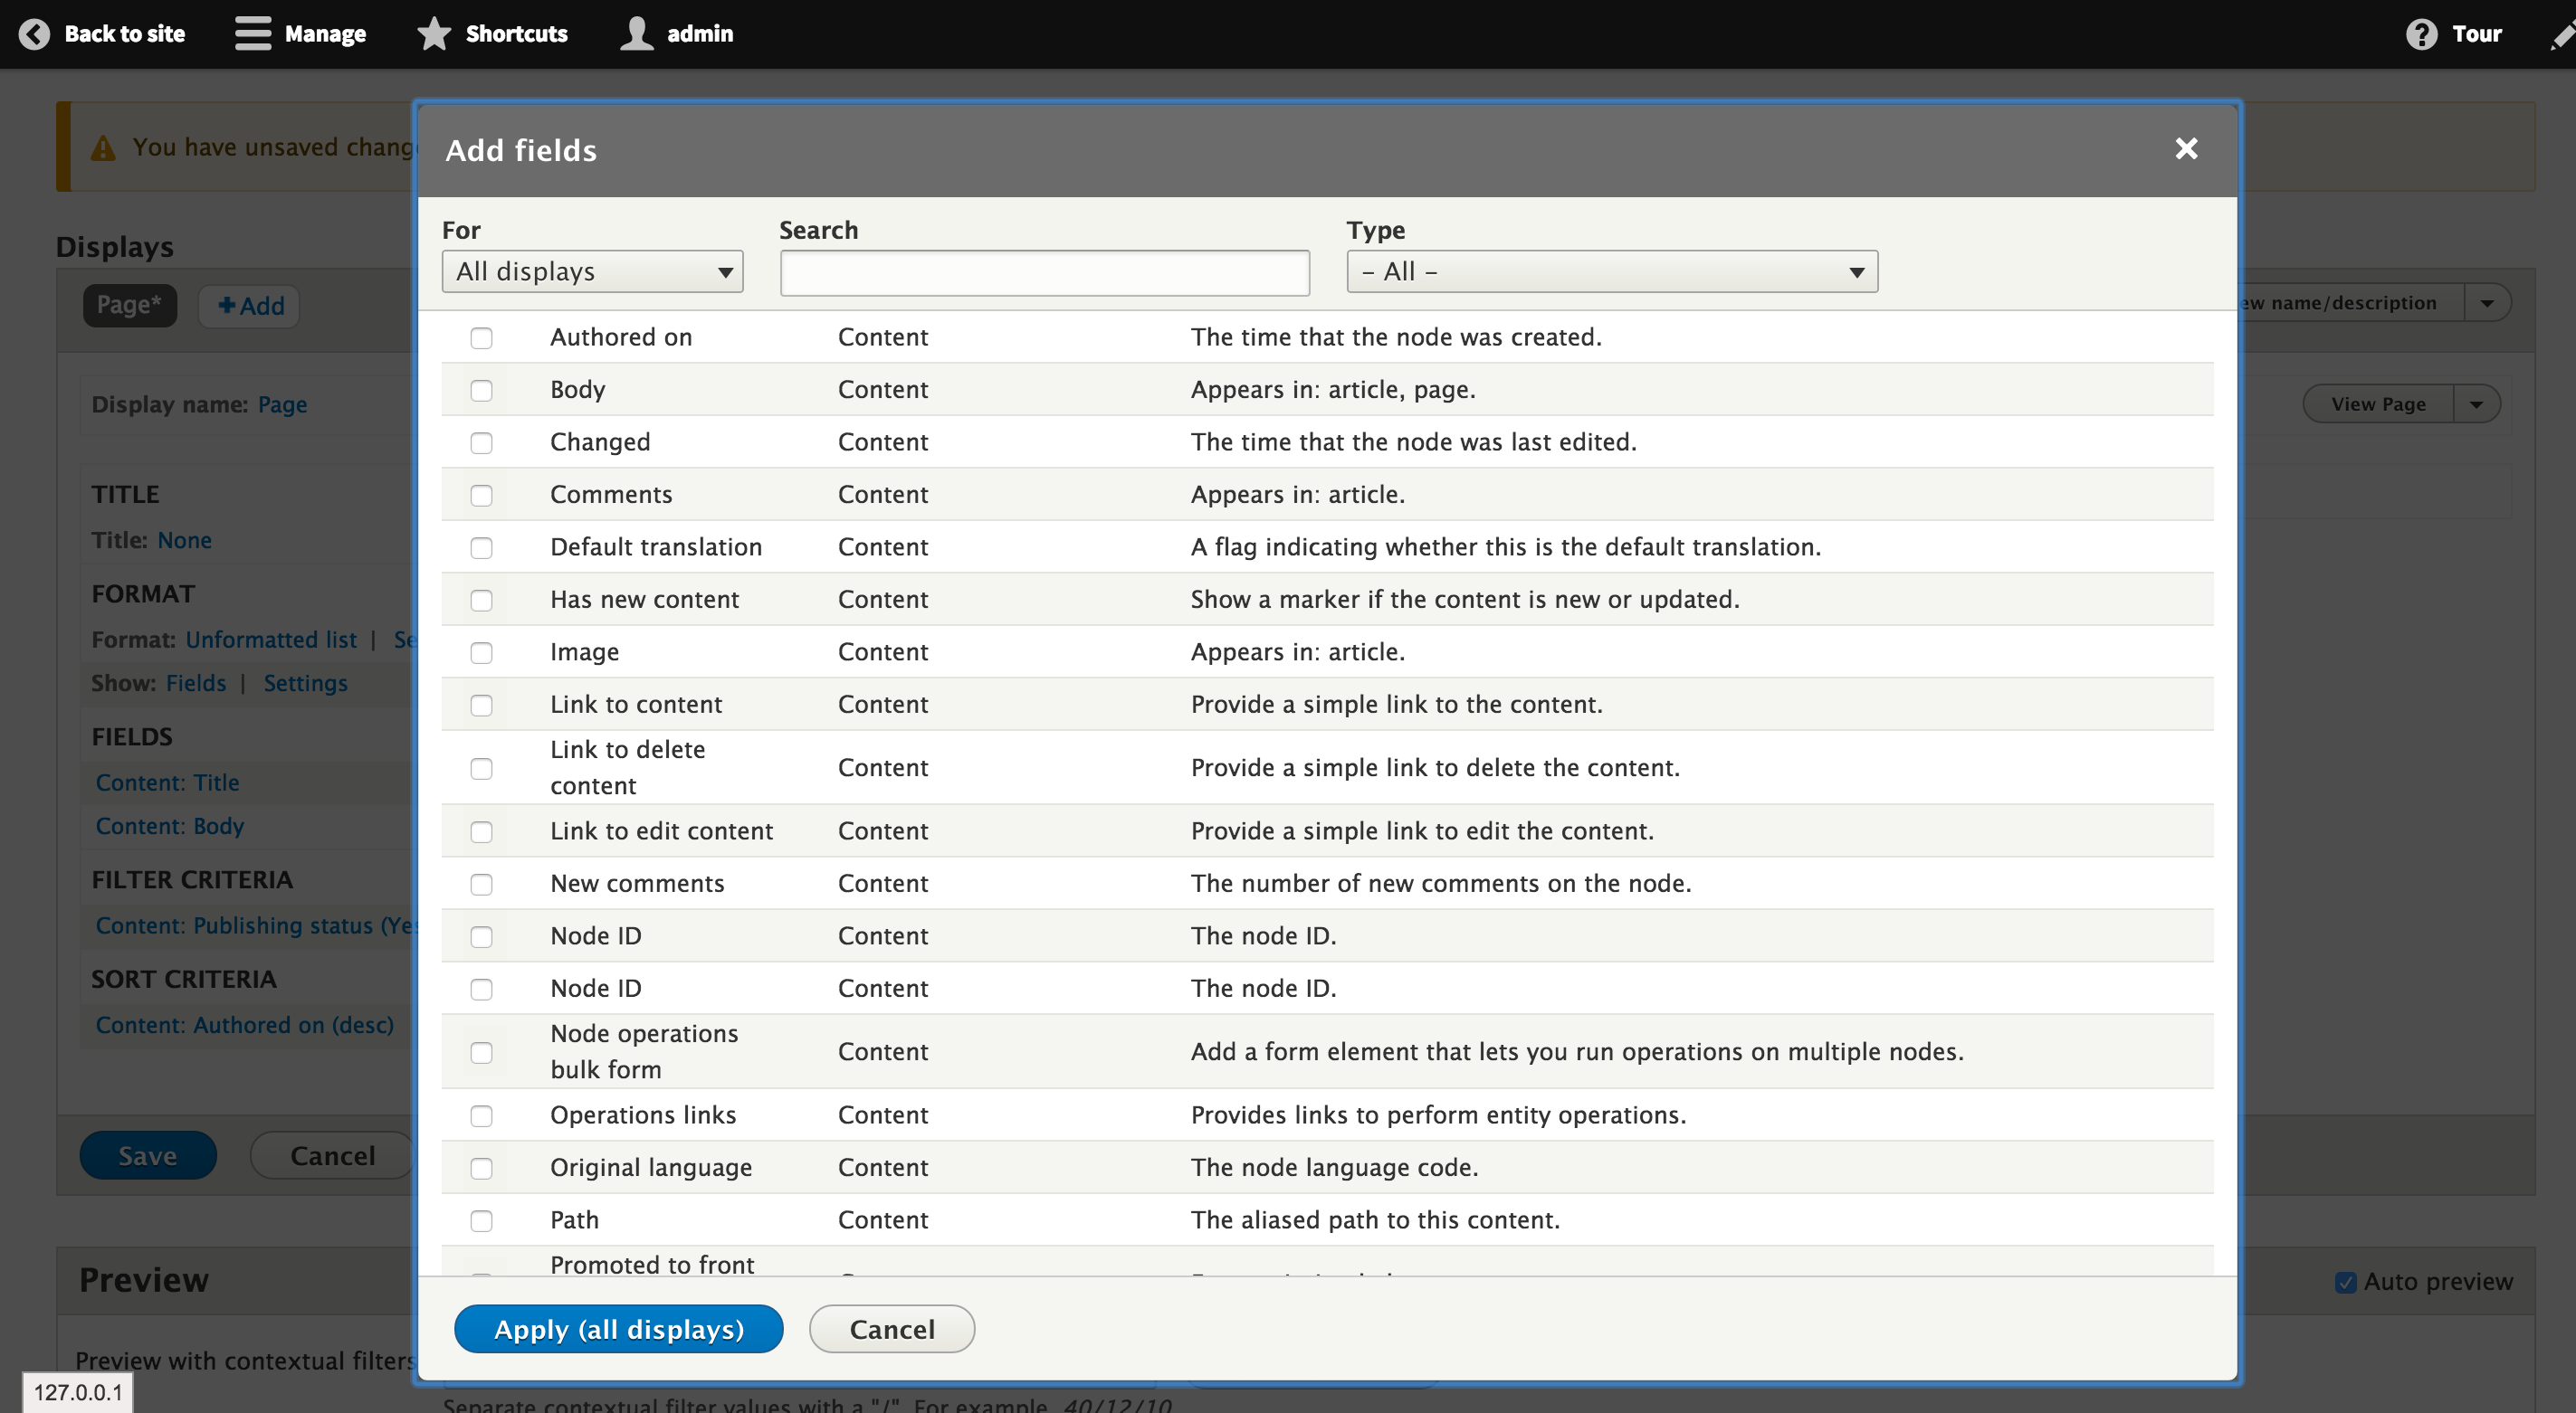Click the Back to site arrow icon
2576x1413 pixels.
pos(34,34)
